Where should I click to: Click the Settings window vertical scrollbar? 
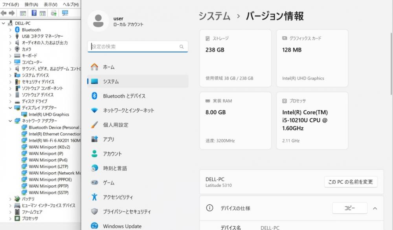pos(391,64)
